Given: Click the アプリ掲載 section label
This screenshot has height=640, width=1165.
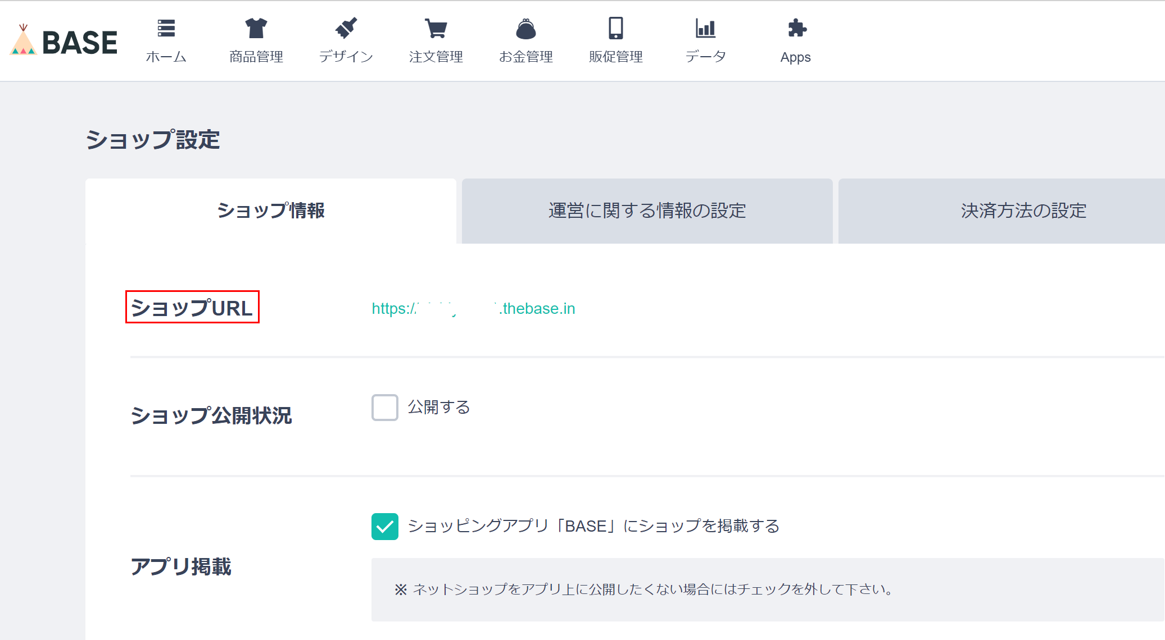Looking at the screenshot, I should click(181, 566).
